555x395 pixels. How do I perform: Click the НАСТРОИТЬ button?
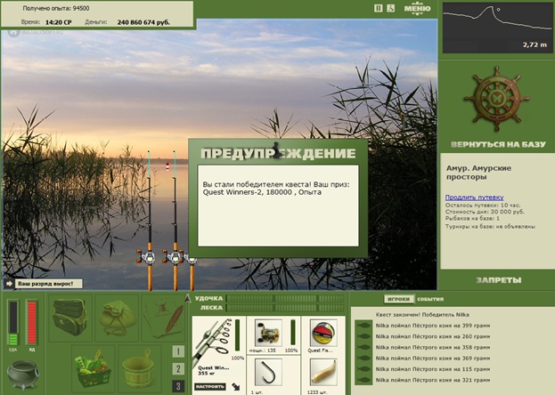[x=210, y=386]
